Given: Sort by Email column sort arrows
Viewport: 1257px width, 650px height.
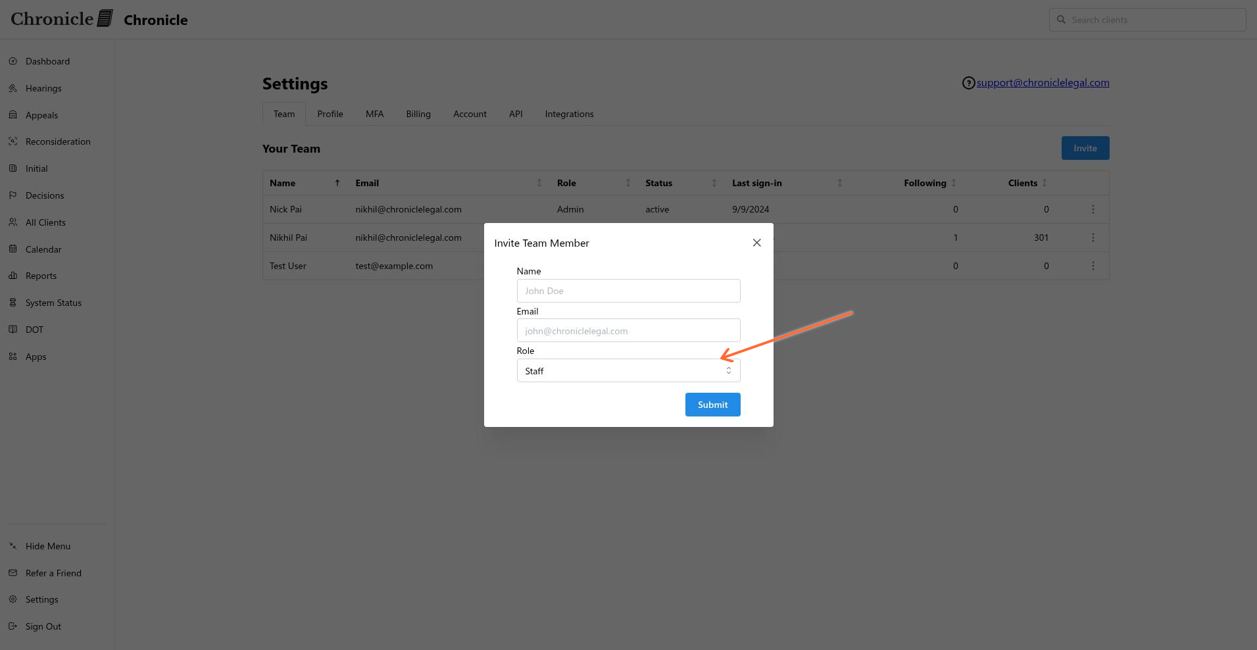Looking at the screenshot, I should (539, 183).
